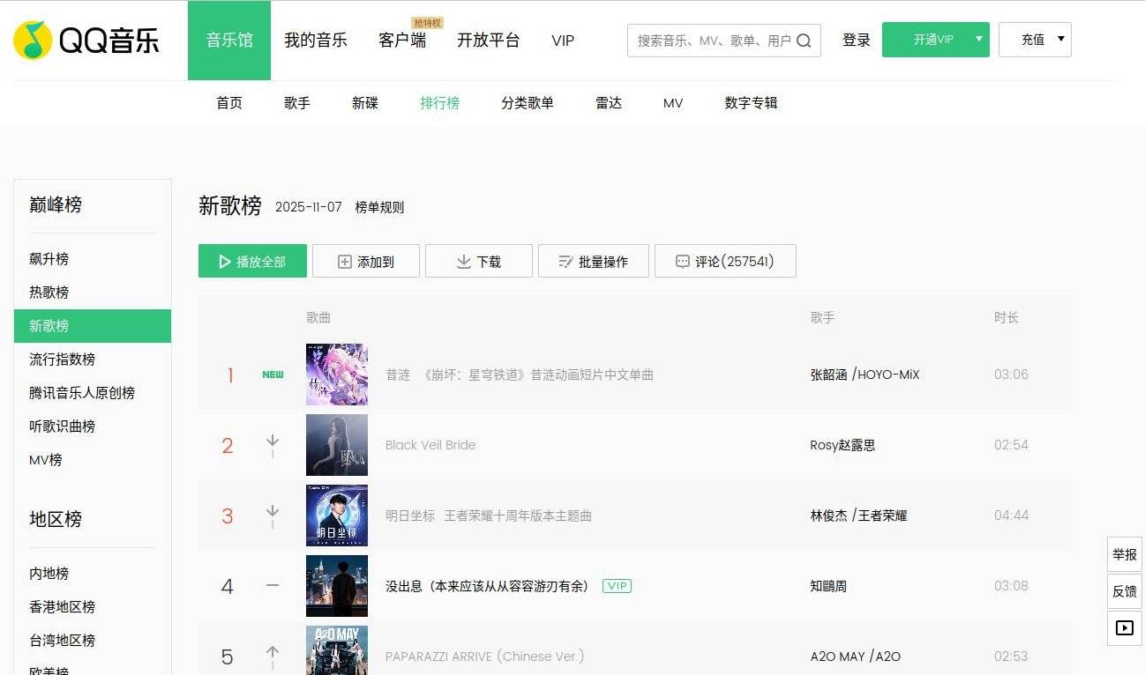Screen dimensions: 1145x675
Task: Open the 分类歌单 sub-navigation tab
Action: coord(528,103)
